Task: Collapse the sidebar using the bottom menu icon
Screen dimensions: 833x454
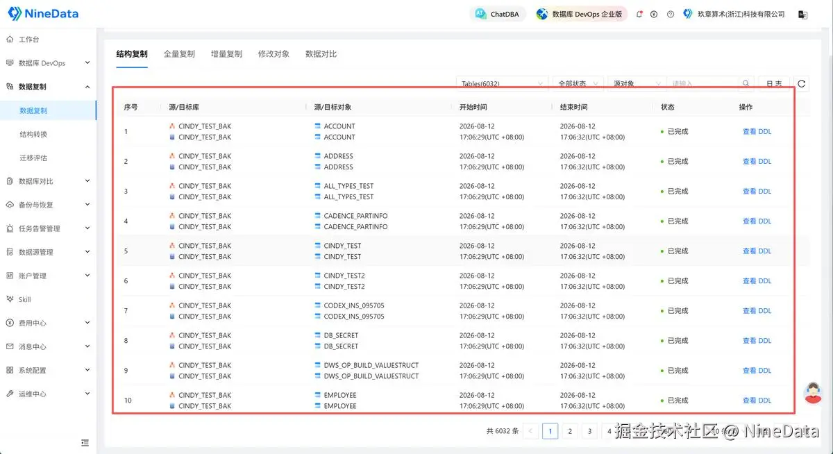Action: click(85, 442)
